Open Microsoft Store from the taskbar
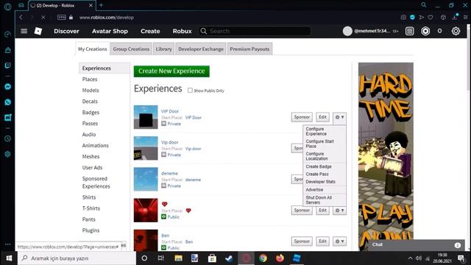 (212, 258)
